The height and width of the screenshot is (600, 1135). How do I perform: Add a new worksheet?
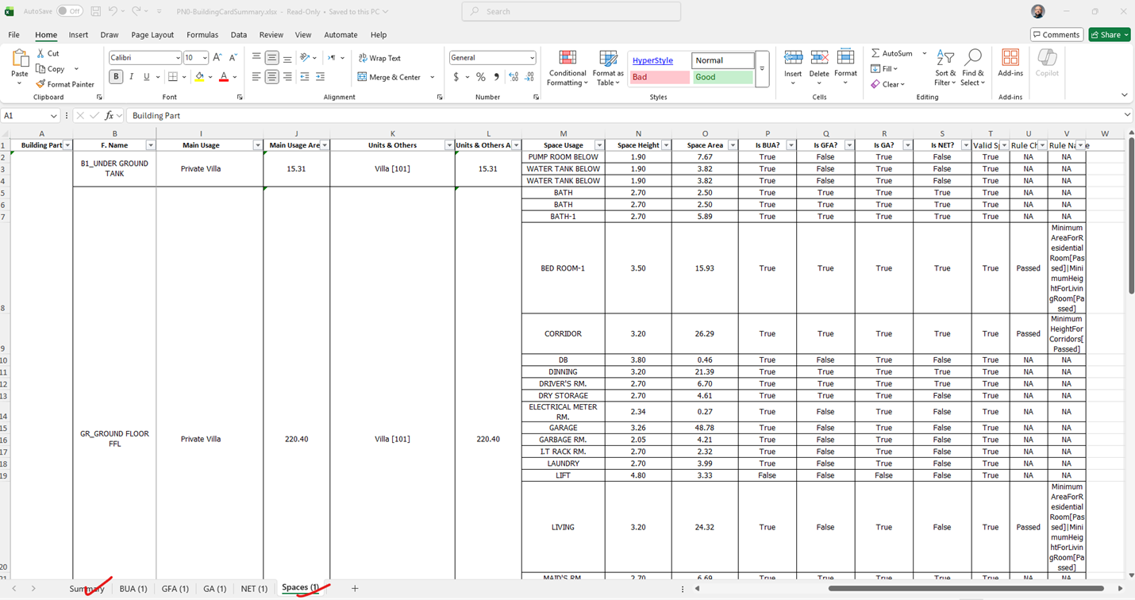pyautogui.click(x=355, y=589)
